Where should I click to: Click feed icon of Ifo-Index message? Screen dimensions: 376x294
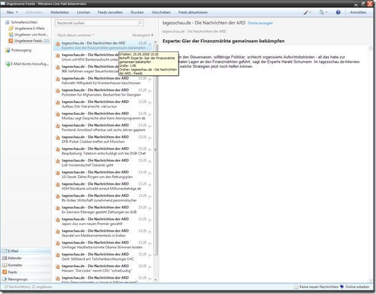(57, 196)
